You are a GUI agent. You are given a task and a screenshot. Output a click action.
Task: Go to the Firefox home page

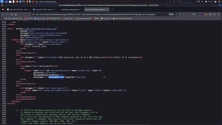tap(16, 14)
